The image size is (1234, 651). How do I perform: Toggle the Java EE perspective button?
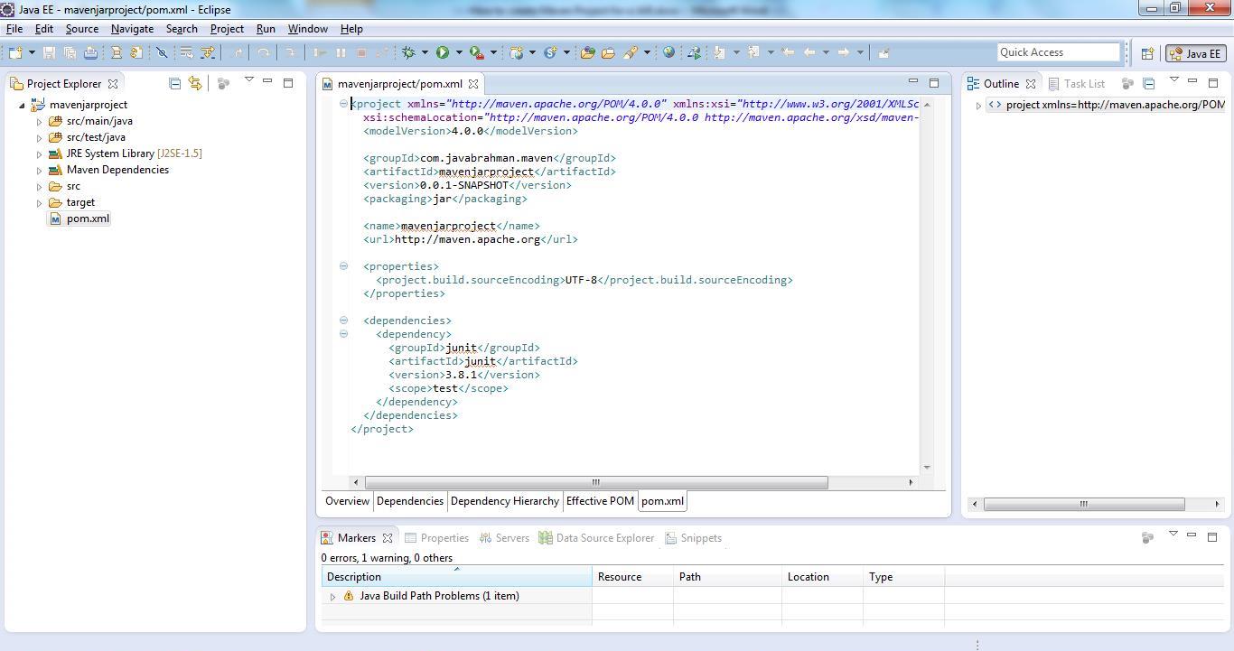(x=1195, y=53)
